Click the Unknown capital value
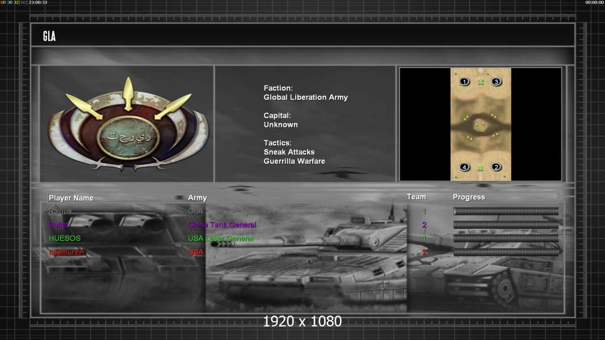605x340 pixels. pyautogui.click(x=280, y=125)
